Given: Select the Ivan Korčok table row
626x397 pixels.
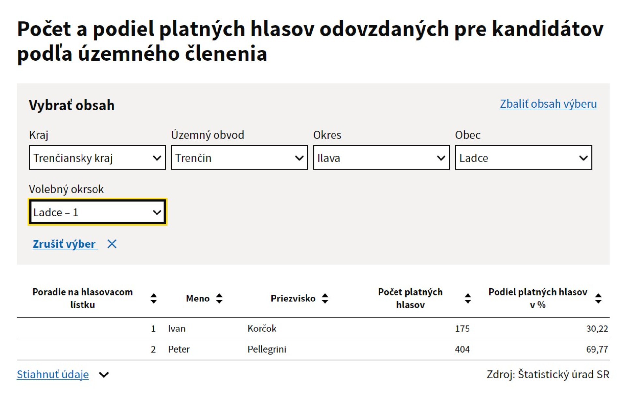Looking at the screenshot, I should click(313, 329).
